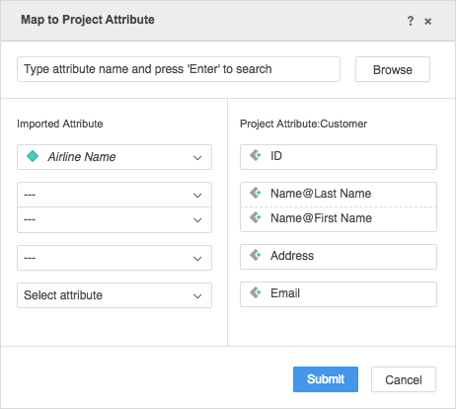Close the Map to Project Attribute dialog
The height and width of the screenshot is (409, 456).
[x=427, y=22]
